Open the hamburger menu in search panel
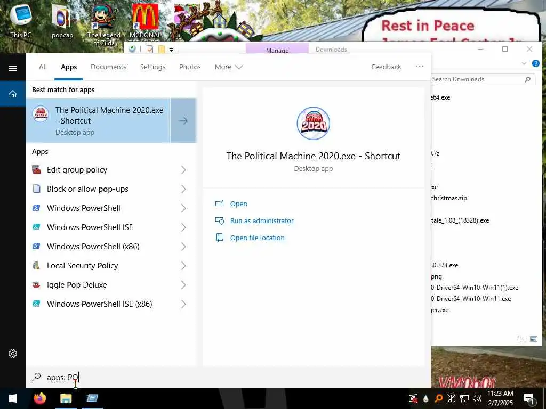Image resolution: width=546 pixels, height=409 pixels. (x=13, y=68)
